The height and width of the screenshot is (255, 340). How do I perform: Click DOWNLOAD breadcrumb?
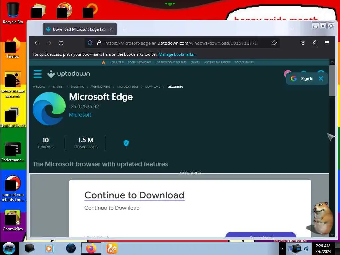point(153,87)
